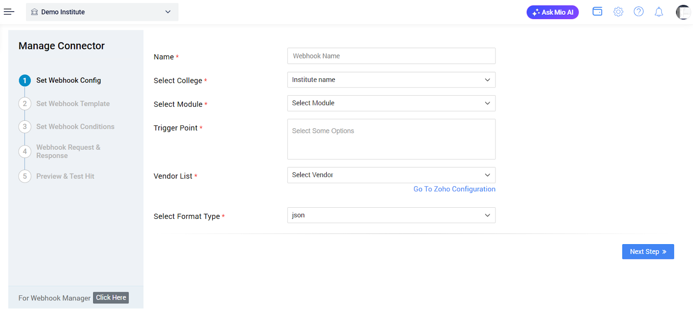Open settings gear icon

point(618,12)
